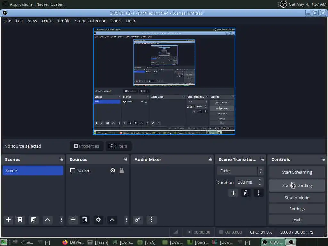328x246 pixels.
Task: Click the network signal status bar icon
Action: [x=176, y=232]
